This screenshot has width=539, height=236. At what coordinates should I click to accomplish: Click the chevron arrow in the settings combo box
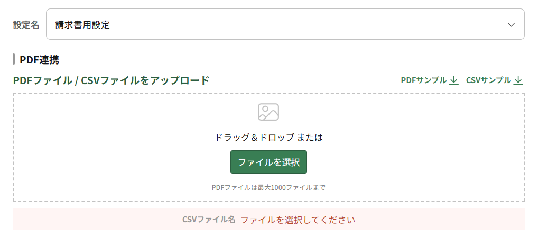[x=511, y=25]
